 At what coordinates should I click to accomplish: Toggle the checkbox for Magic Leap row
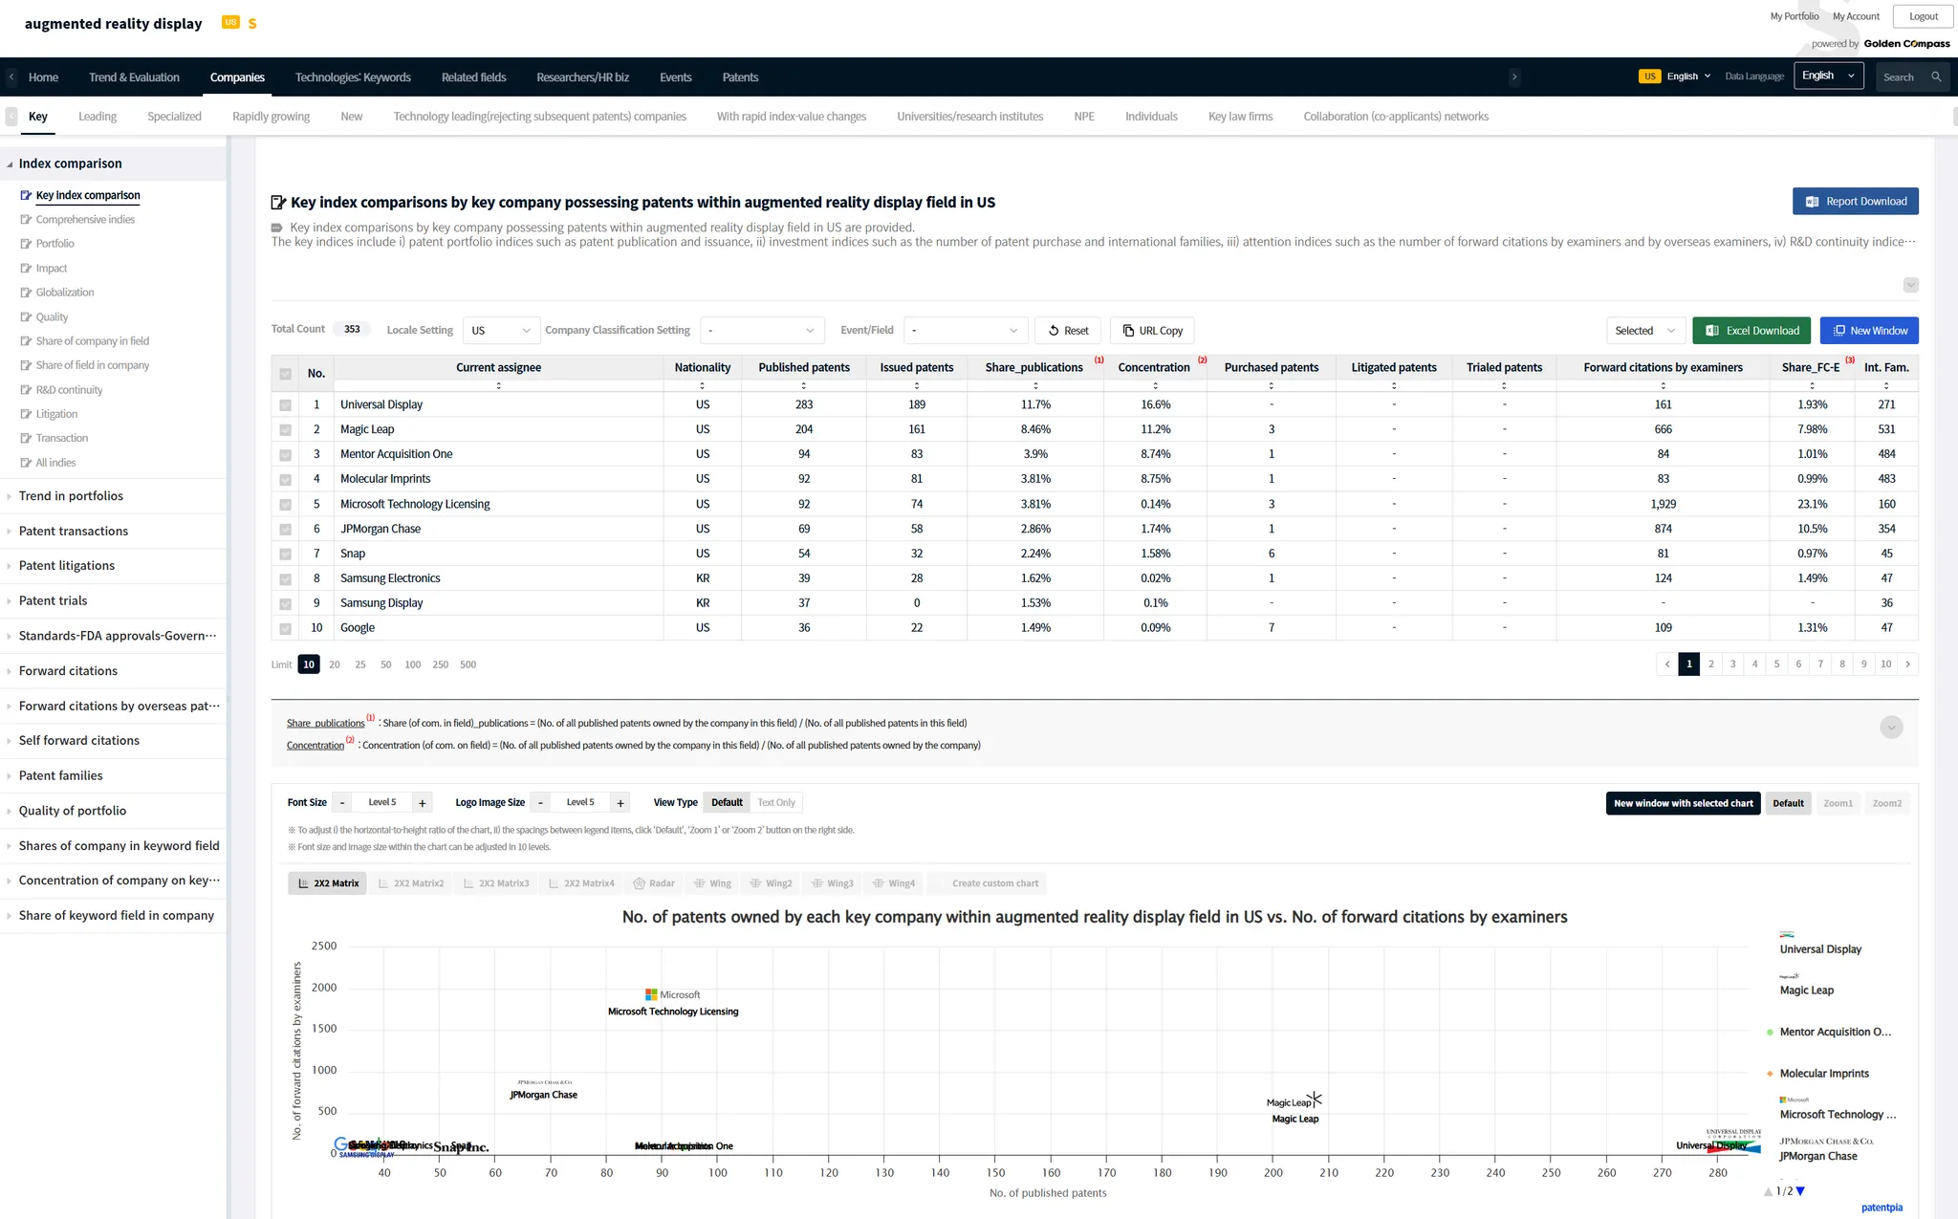pos(285,430)
